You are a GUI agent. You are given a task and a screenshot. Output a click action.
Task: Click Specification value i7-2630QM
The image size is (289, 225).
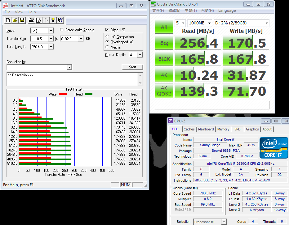[x=240, y=163]
